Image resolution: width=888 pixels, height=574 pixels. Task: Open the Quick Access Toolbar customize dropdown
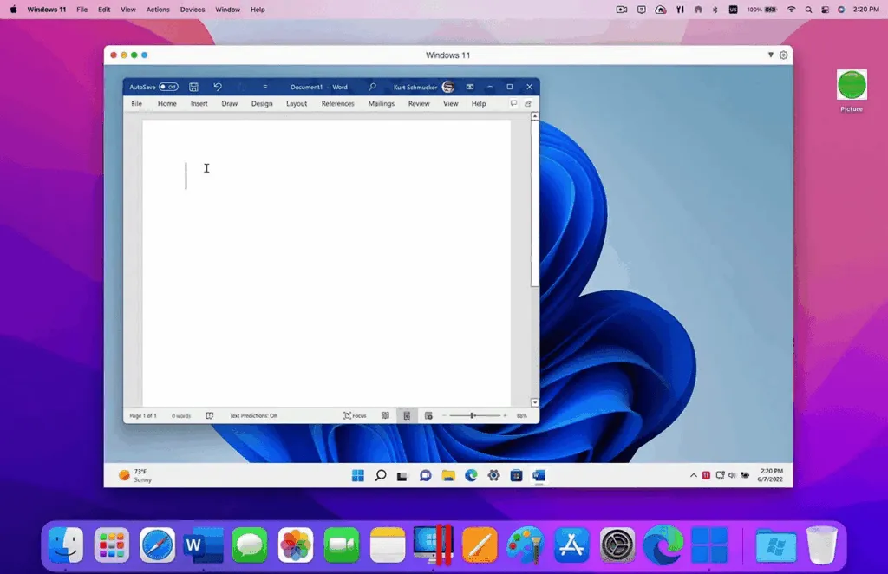point(266,87)
